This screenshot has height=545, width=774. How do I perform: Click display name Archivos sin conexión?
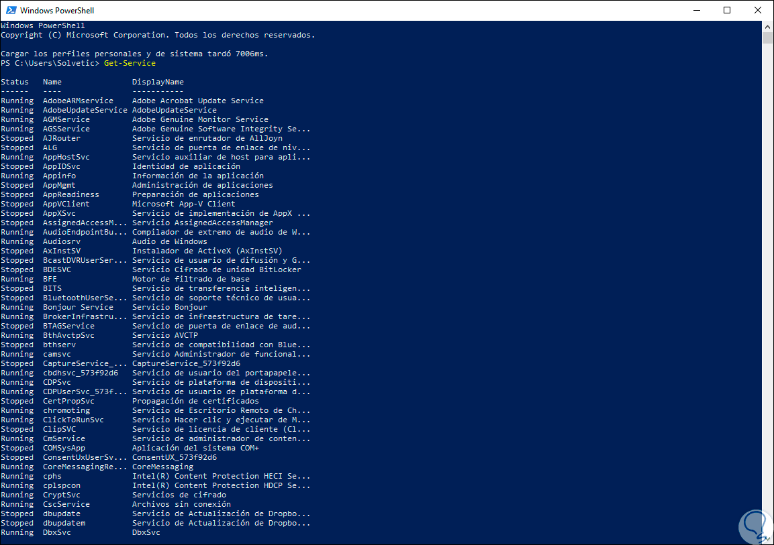click(182, 504)
